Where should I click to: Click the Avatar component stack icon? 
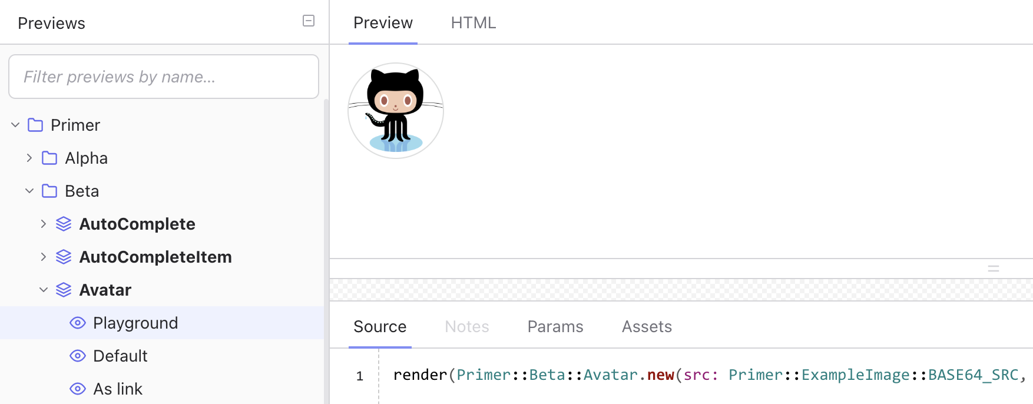click(64, 290)
